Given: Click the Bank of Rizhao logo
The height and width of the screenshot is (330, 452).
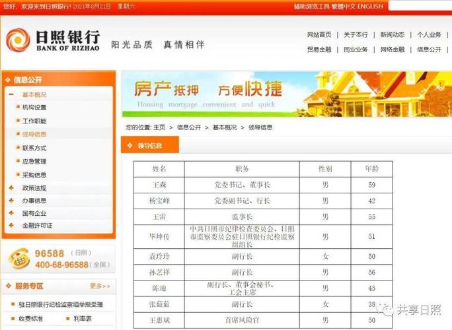Looking at the screenshot, I should coord(53,40).
